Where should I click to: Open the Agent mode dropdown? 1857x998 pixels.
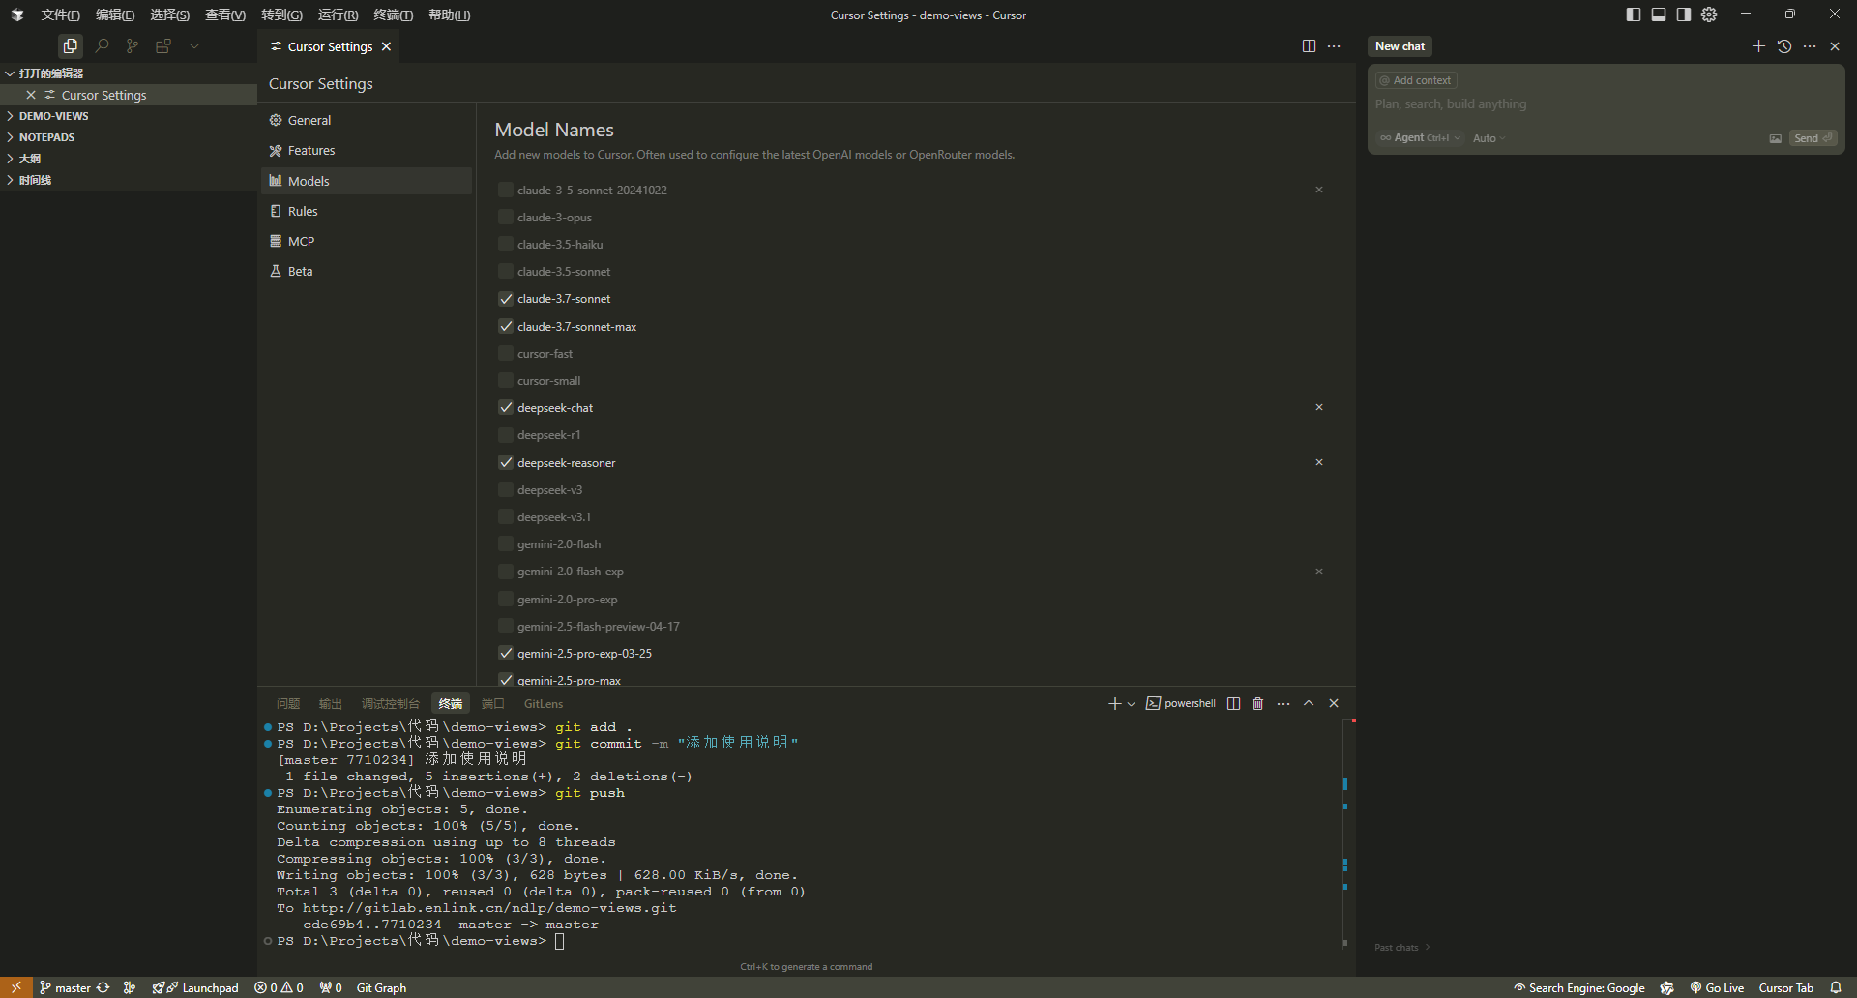pyautogui.click(x=1420, y=138)
